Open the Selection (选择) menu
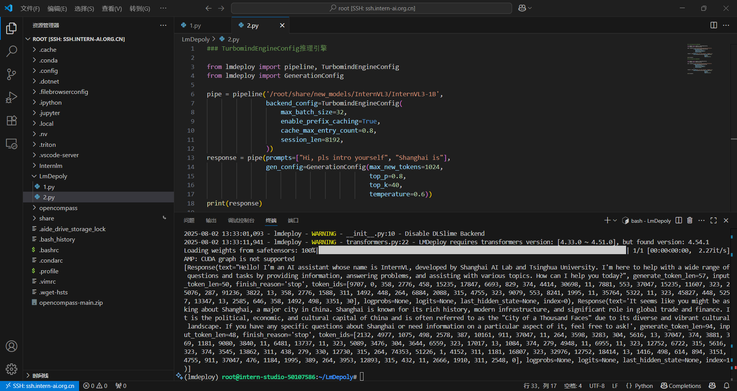The width and height of the screenshot is (737, 391). click(x=84, y=8)
